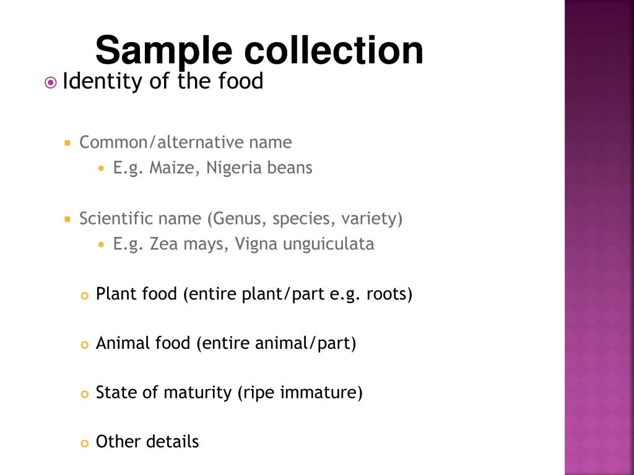Click the circle bullet beside State of maturity

84,394
